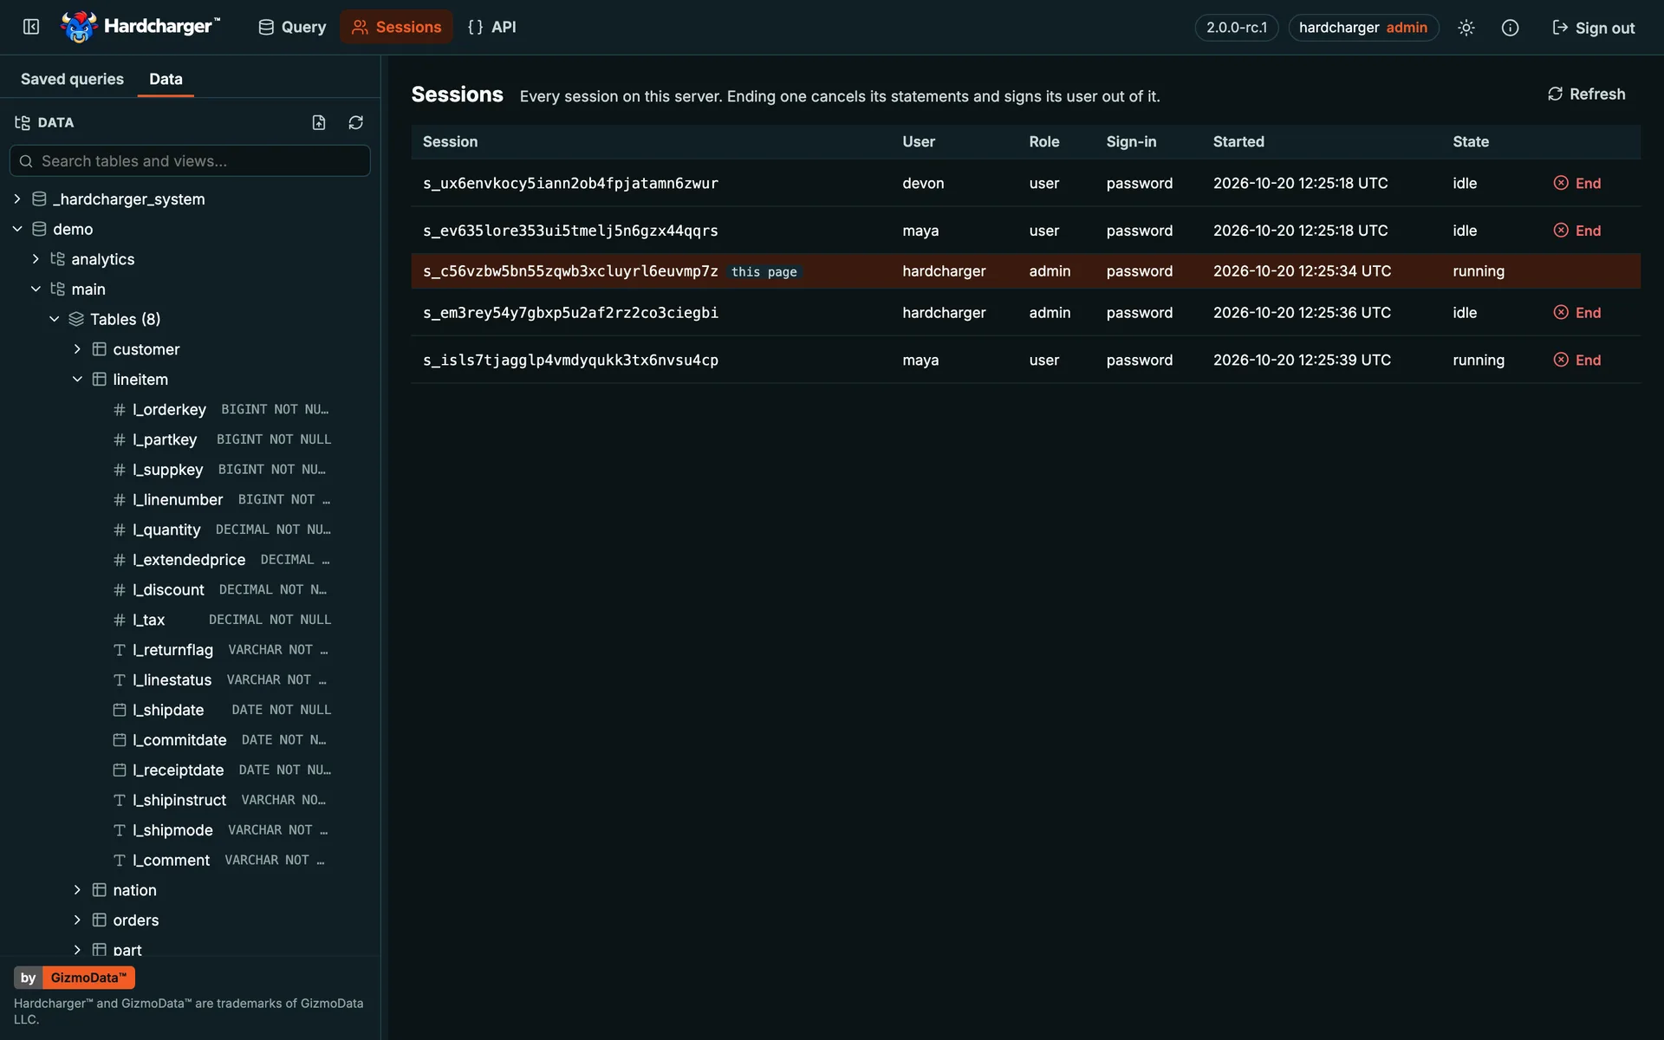Click the demo database icon
1664x1040 pixels.
click(39, 229)
